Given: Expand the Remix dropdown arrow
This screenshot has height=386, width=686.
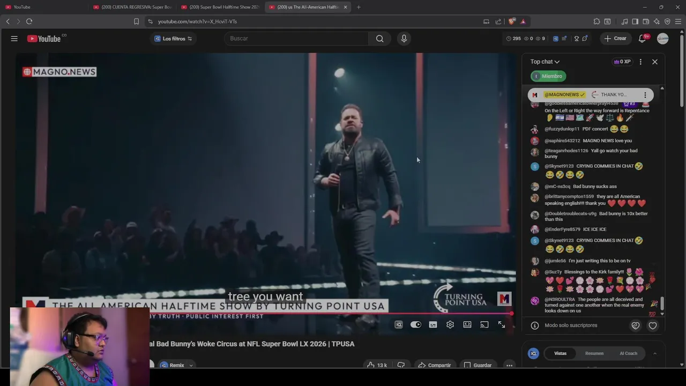Looking at the screenshot, I should point(191,366).
